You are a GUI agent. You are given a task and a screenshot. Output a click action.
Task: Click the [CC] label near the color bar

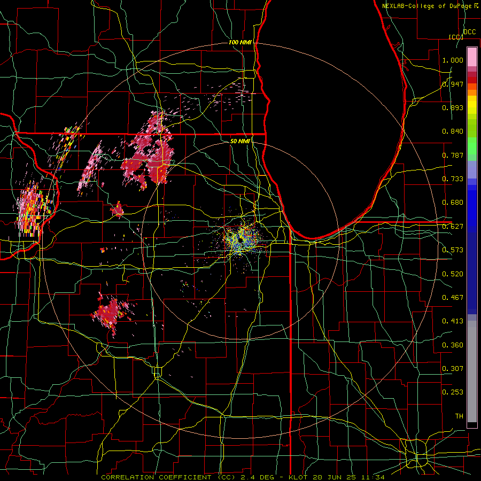click(456, 37)
